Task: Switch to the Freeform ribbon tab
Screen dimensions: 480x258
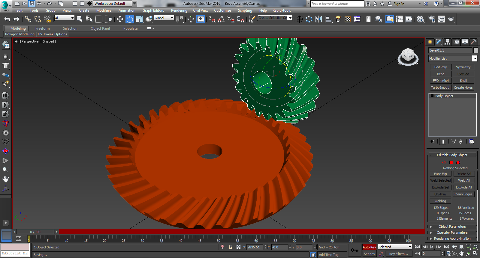Action: (x=43, y=28)
